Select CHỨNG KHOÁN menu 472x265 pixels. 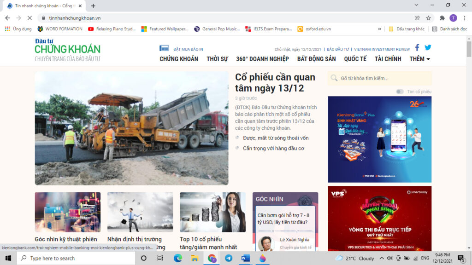[179, 59]
